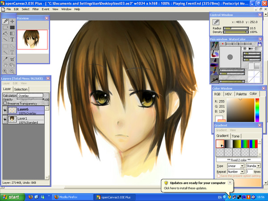The width and height of the screenshot is (268, 201).
Task: Open Mozilla Firefox taskbar button
Action: (72, 197)
